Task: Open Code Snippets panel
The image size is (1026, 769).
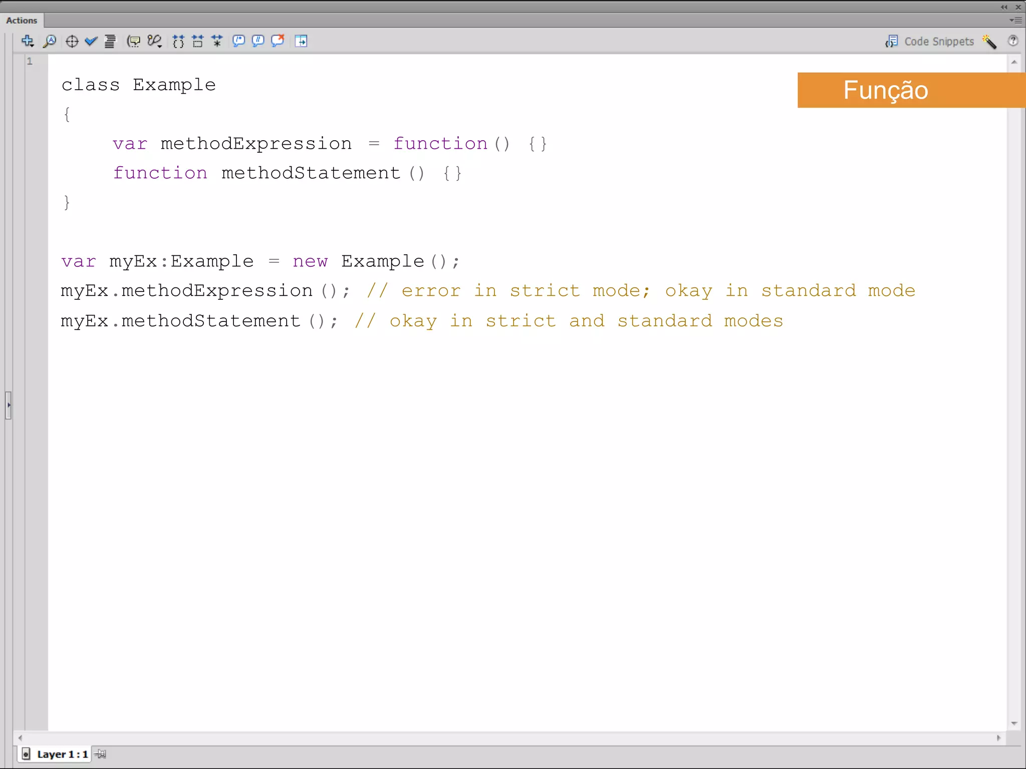Action: [939, 42]
